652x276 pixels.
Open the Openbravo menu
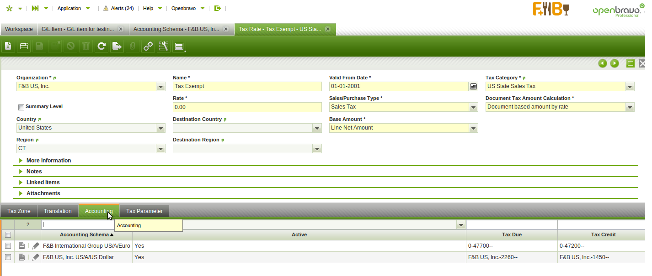pyautogui.click(x=188, y=8)
